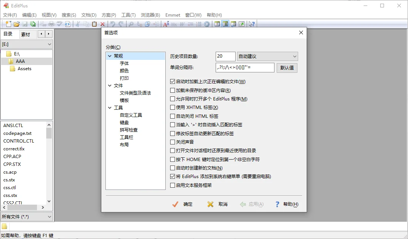Click the Paste clipboard icon
Viewport: 408px width, 239px height.
94,24
